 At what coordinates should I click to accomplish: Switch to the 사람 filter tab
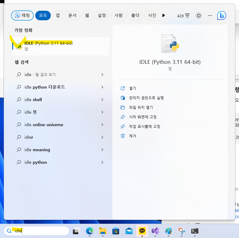118,16
